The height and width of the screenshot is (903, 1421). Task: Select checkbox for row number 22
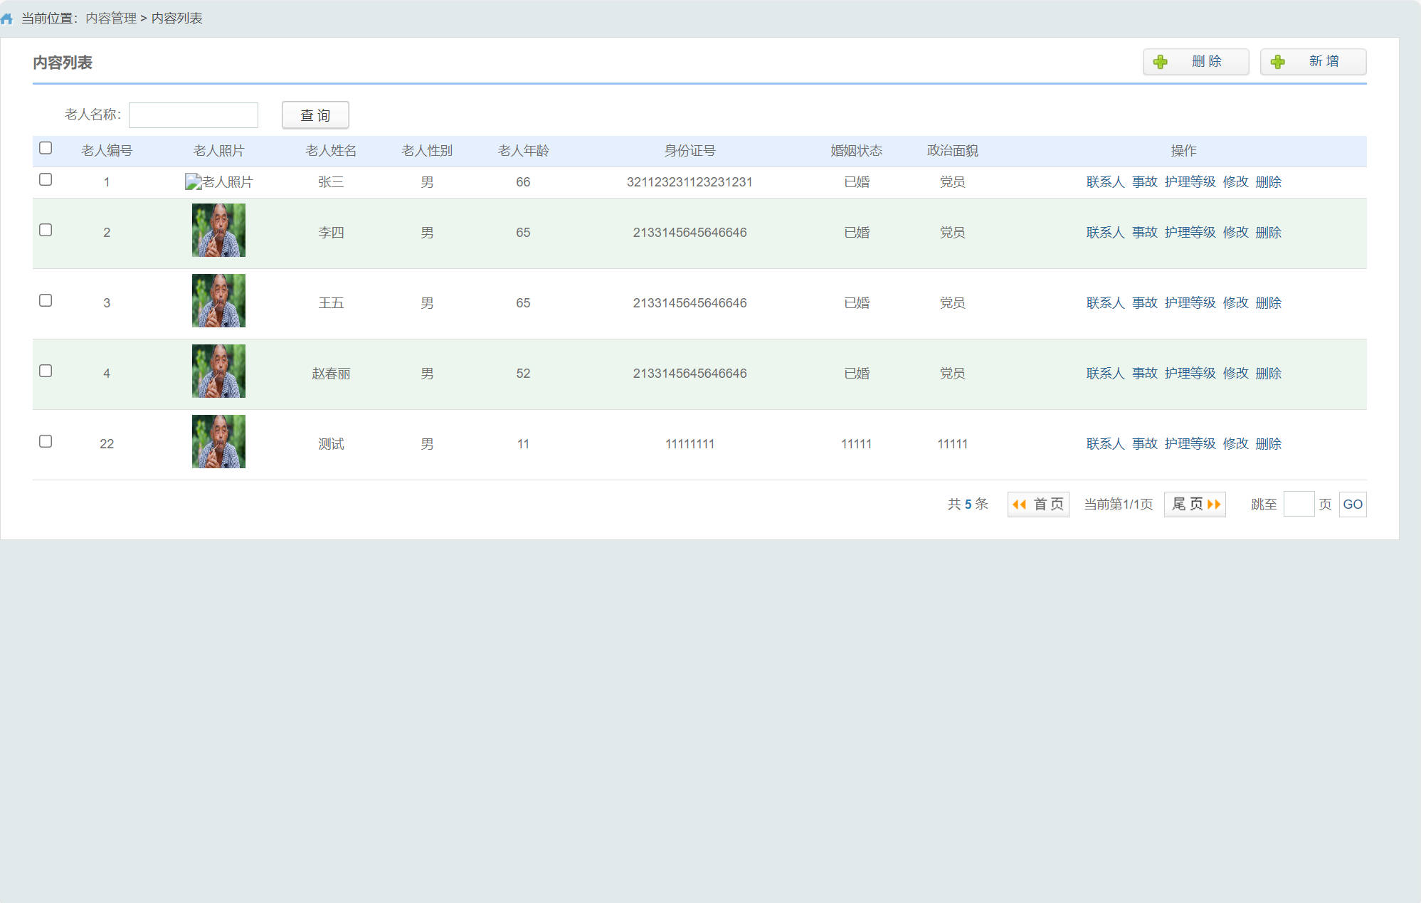click(x=46, y=441)
